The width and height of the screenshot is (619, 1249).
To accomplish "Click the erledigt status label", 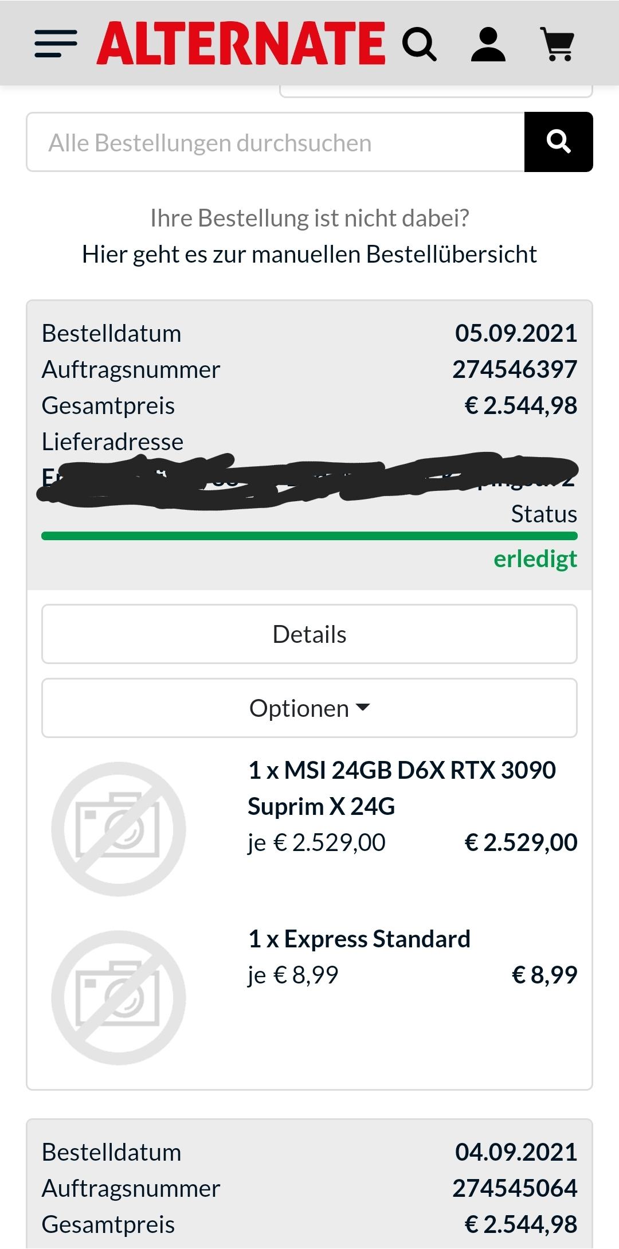I will (535, 559).
